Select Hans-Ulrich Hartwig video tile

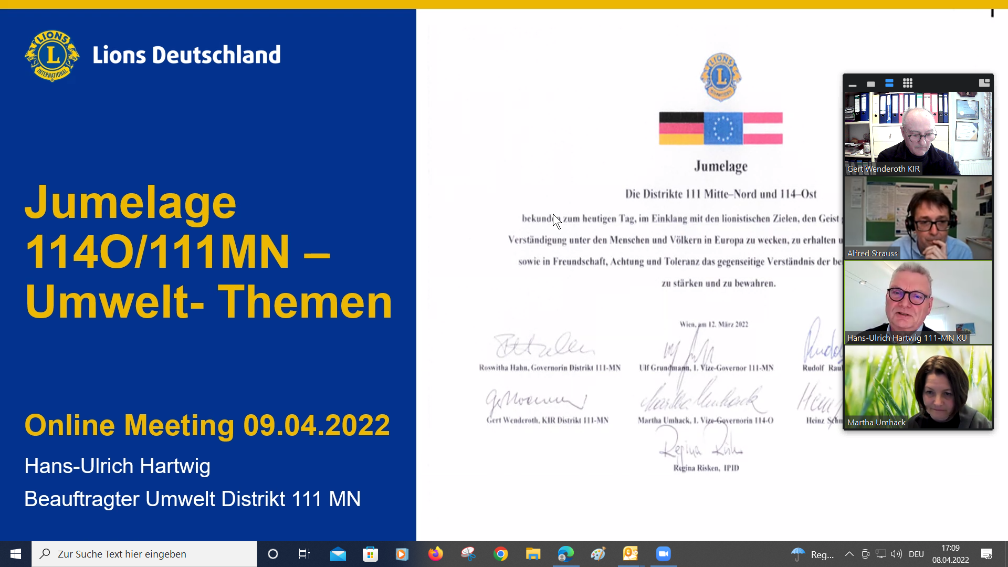click(918, 302)
